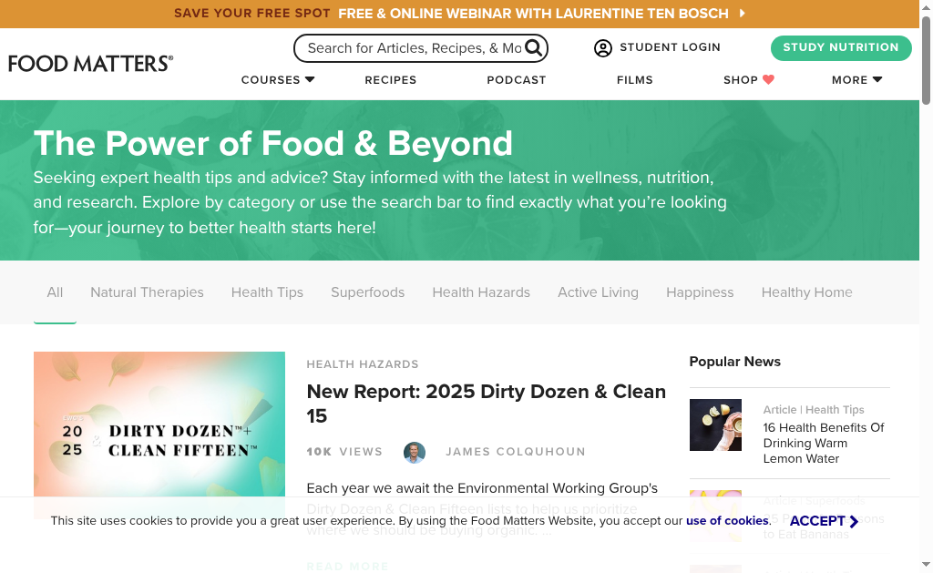Open the Superfoods category tab
The height and width of the screenshot is (573, 933).
coord(368,292)
